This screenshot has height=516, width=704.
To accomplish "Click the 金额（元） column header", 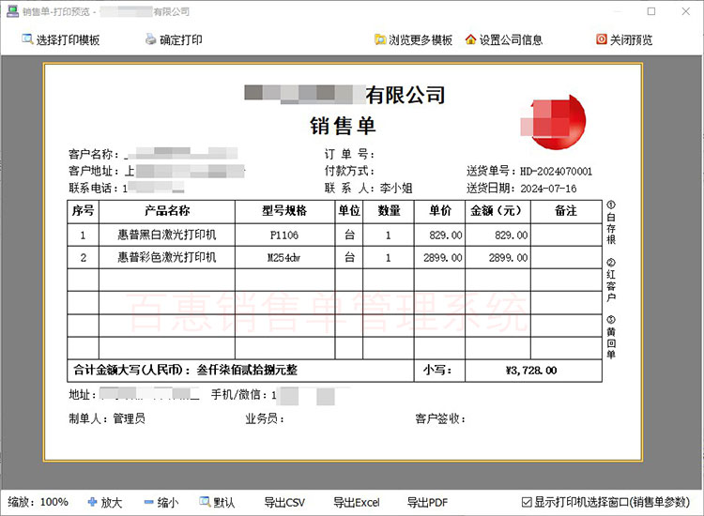I will click(496, 210).
